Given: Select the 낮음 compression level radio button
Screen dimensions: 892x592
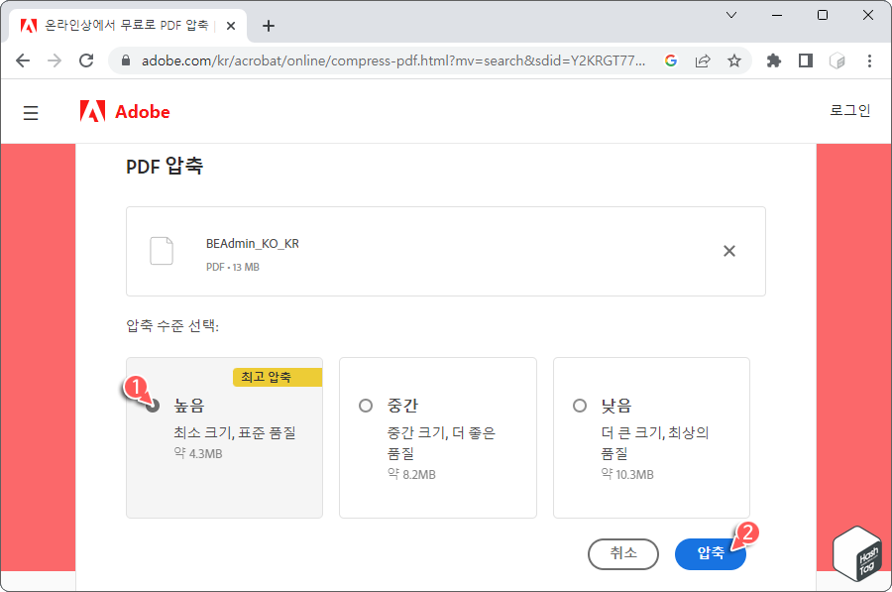Looking at the screenshot, I should (x=578, y=405).
